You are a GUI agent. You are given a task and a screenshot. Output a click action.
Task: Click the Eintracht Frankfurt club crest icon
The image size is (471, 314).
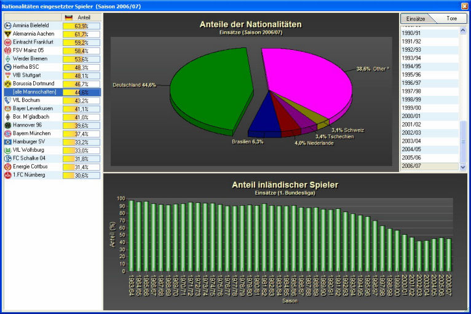8,42
